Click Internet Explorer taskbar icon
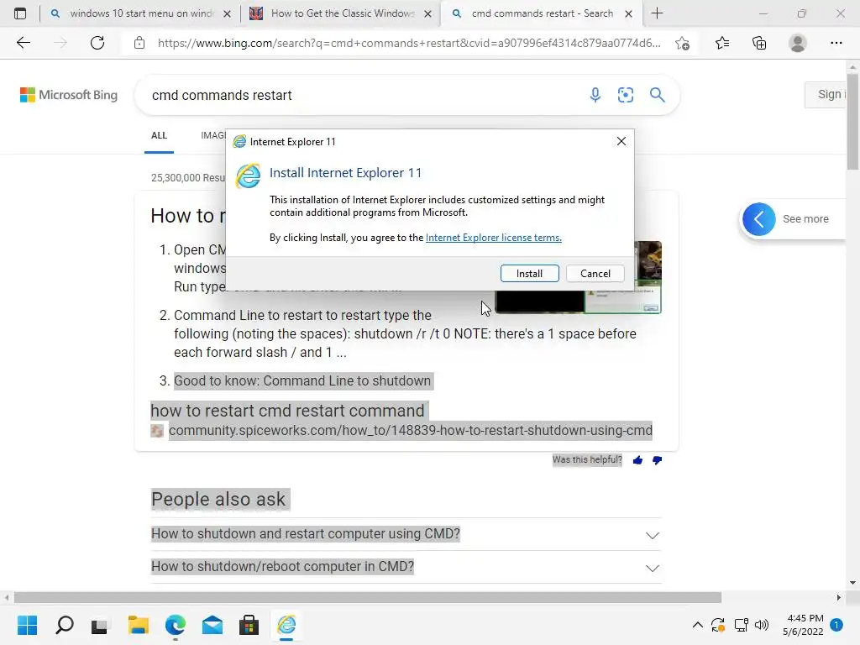This screenshot has width=860, height=645. point(286,625)
